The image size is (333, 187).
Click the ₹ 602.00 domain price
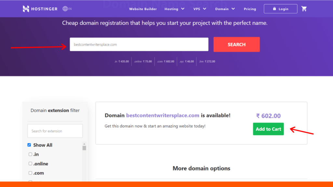[268, 116]
